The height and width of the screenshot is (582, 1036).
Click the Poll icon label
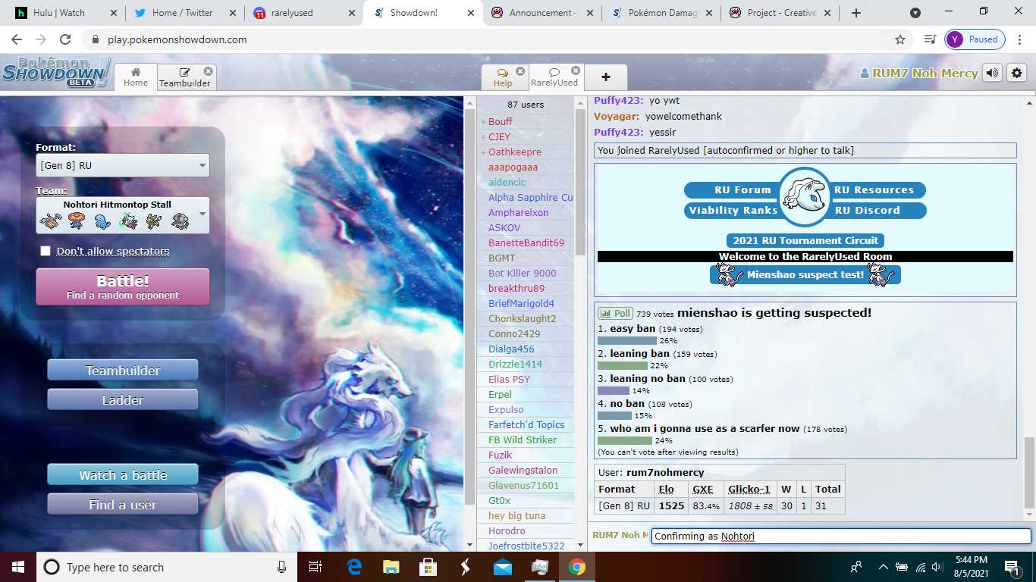(x=615, y=313)
